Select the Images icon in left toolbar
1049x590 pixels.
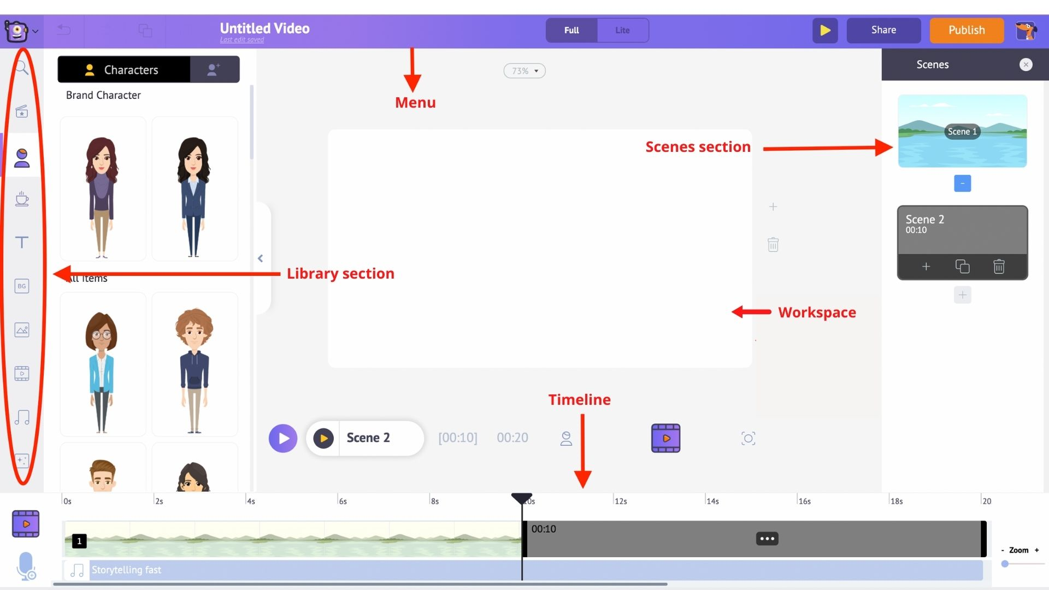click(22, 329)
